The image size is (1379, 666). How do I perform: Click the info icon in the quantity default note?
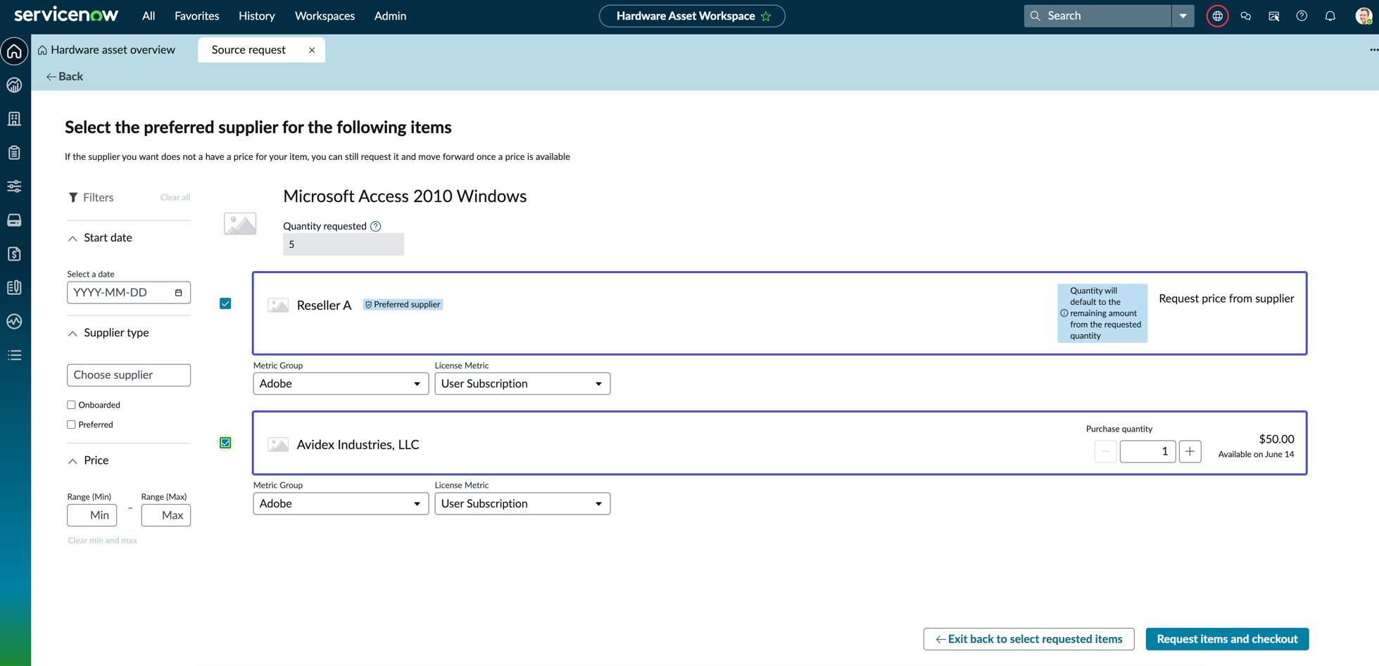coord(1064,313)
